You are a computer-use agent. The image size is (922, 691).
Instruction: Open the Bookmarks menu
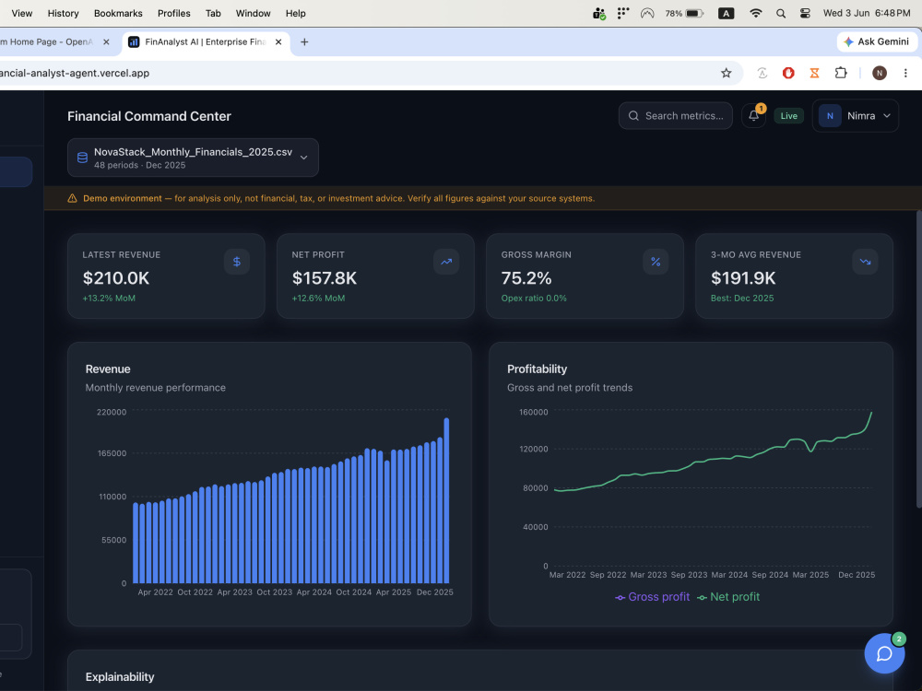coord(118,13)
